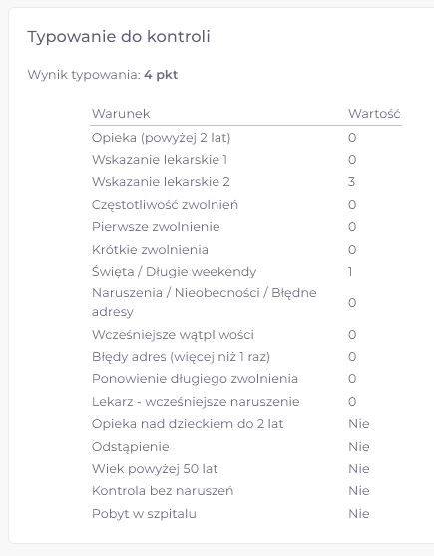This screenshot has width=434, height=556.
Task: Click the Wartość column header
Action: tap(374, 114)
